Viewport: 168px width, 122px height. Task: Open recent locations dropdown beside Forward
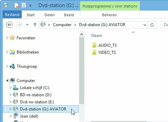pos(27,24)
